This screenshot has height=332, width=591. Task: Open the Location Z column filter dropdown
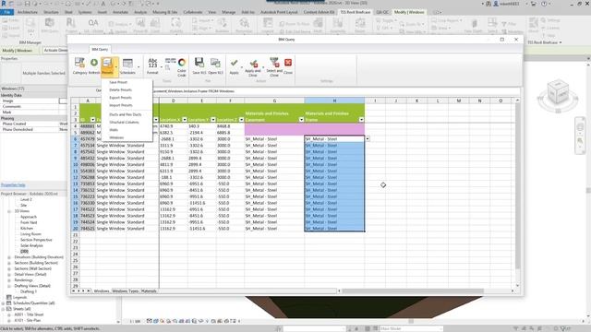click(x=241, y=120)
